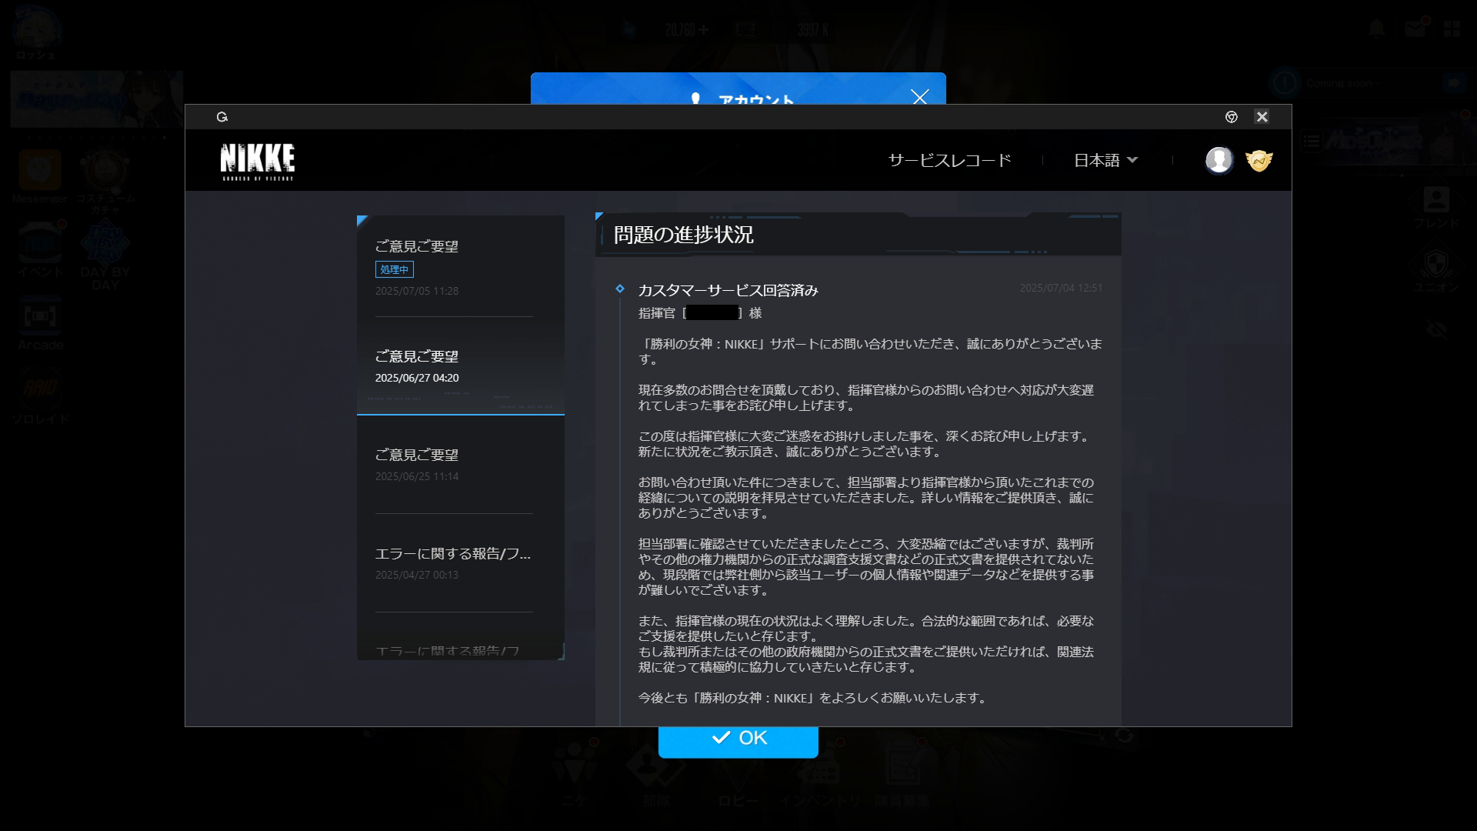The height and width of the screenshot is (831, 1477).
Task: Open コスチュームガチャ icon in game background
Action: point(105,182)
